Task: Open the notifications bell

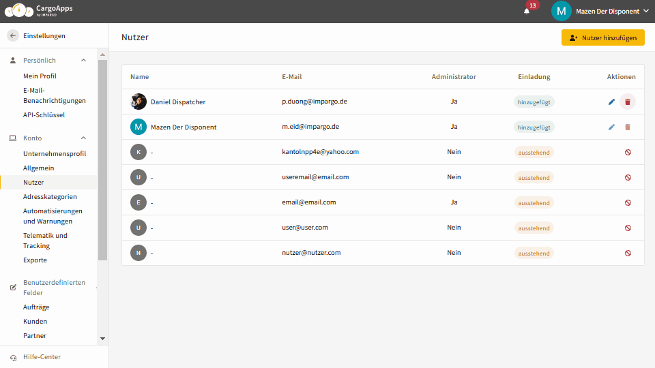Action: coord(527,12)
